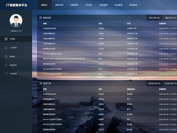Click the 工作台 grid icon in sidebar

tap(6, 39)
